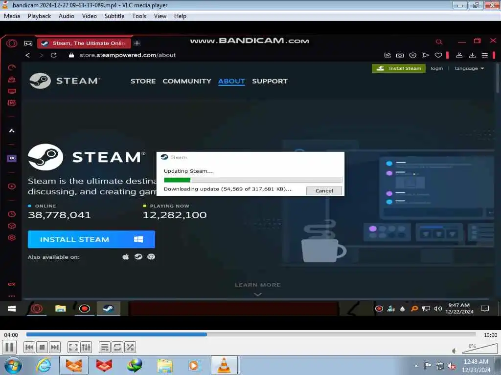Add page to bookmarks heart icon
Viewport: 501px width, 375px height.
tap(438, 55)
